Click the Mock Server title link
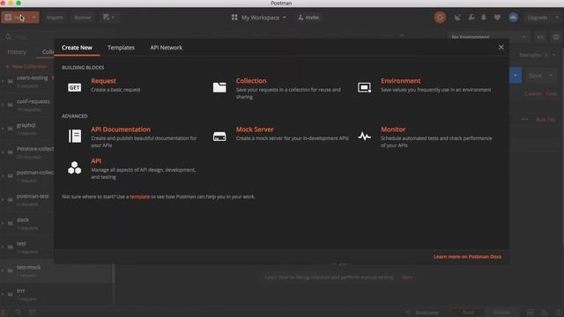 [x=255, y=129]
